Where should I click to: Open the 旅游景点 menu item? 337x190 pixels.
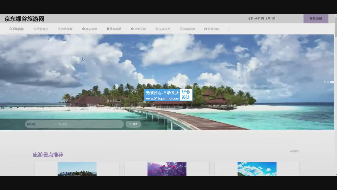pyautogui.click(x=41, y=29)
